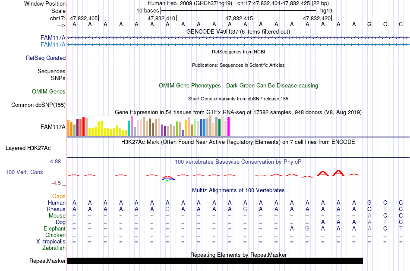Click the G base in the top sequence row
Viewport: 410px width, 271px height.
369,25
